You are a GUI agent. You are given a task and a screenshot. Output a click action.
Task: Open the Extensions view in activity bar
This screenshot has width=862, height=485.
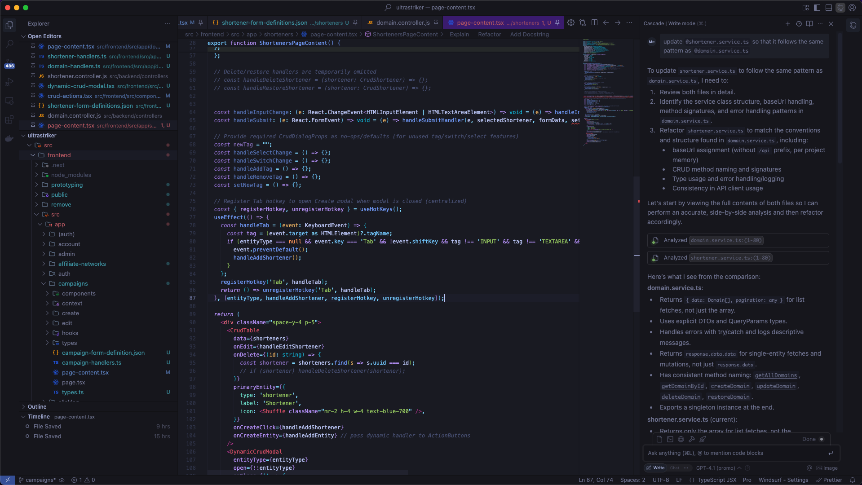point(9,120)
